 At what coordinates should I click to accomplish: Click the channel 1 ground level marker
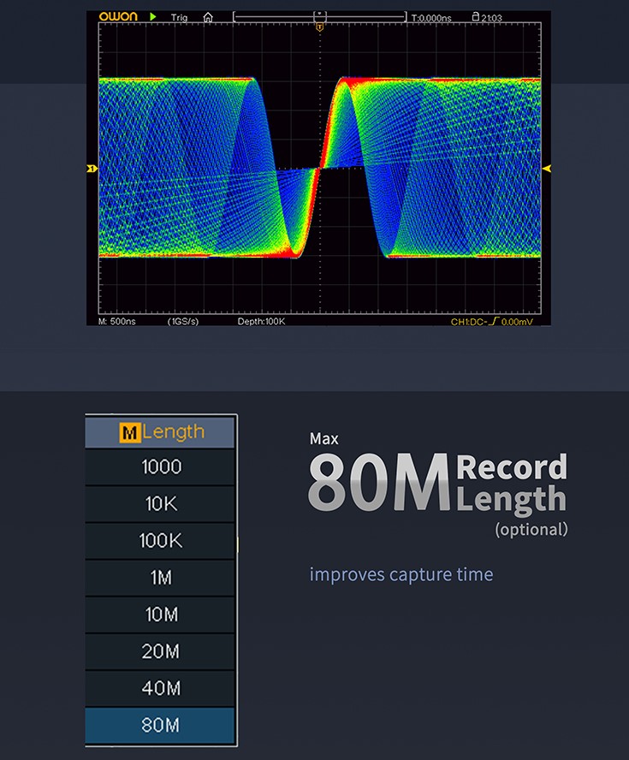(92, 169)
